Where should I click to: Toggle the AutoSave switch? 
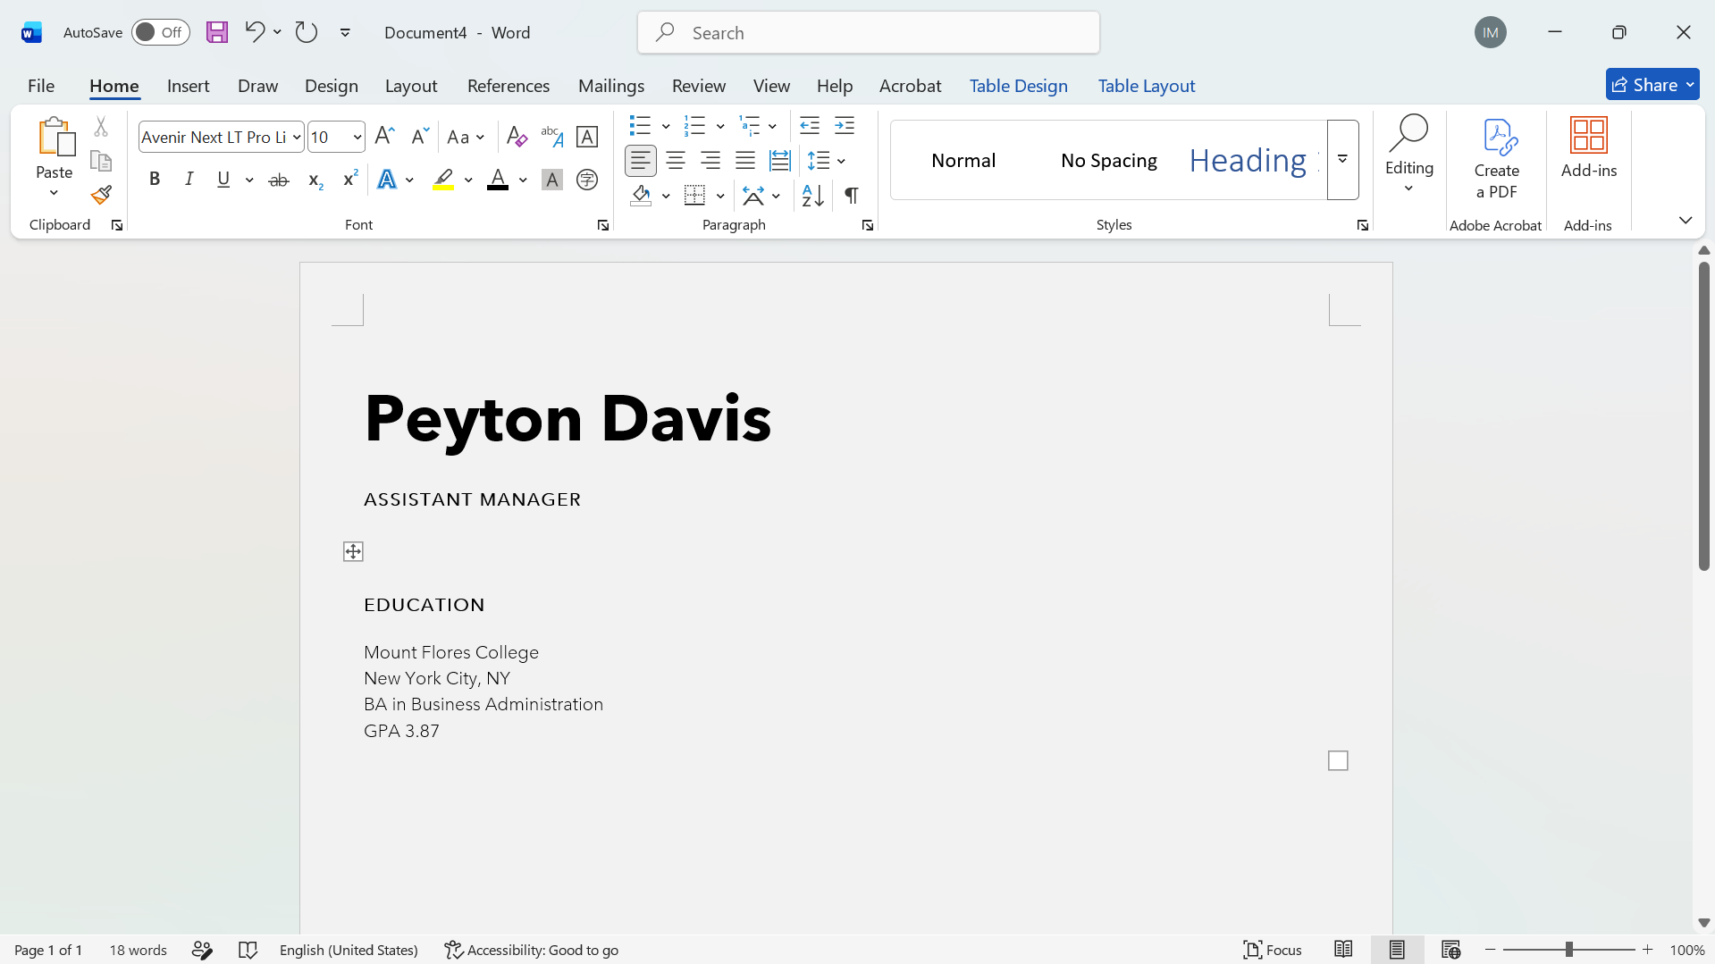point(161,32)
